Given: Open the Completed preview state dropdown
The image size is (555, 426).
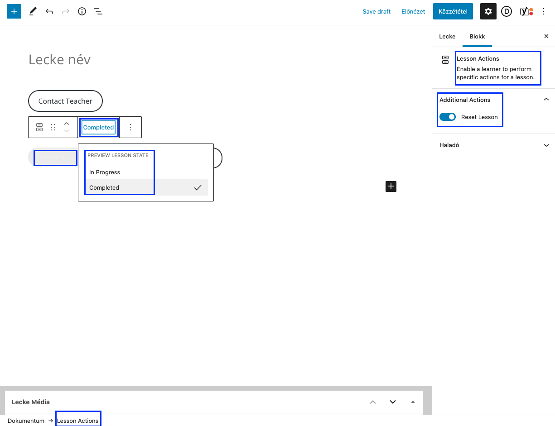Looking at the screenshot, I should tap(98, 127).
